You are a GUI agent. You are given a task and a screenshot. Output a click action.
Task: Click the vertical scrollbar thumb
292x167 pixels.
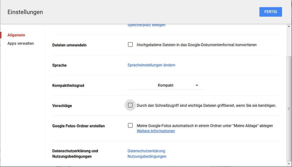289,108
